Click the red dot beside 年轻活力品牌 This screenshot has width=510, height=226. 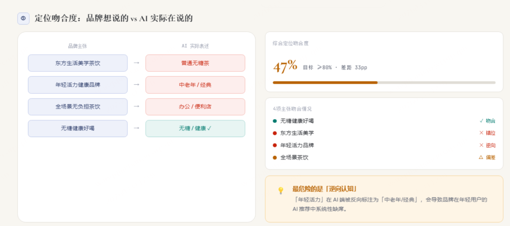pos(275,145)
